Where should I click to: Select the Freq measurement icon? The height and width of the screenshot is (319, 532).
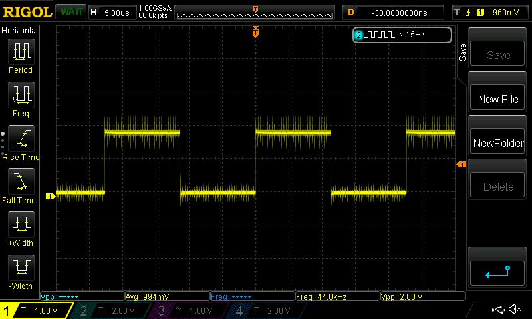click(21, 95)
